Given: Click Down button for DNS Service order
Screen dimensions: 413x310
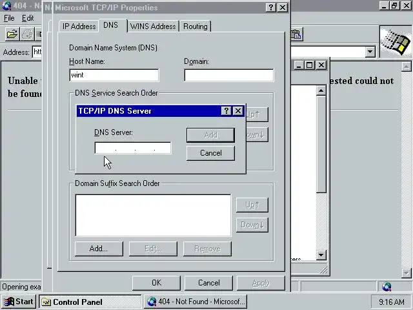Looking at the screenshot, I should (x=257, y=135).
